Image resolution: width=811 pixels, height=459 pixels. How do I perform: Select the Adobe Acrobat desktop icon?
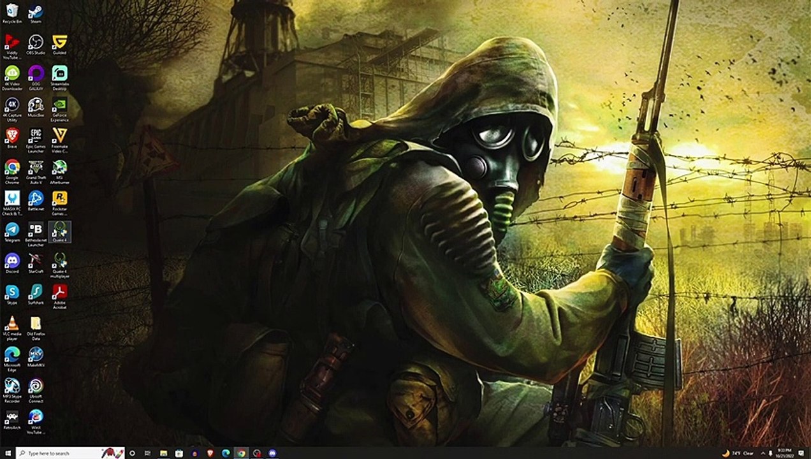(59, 296)
